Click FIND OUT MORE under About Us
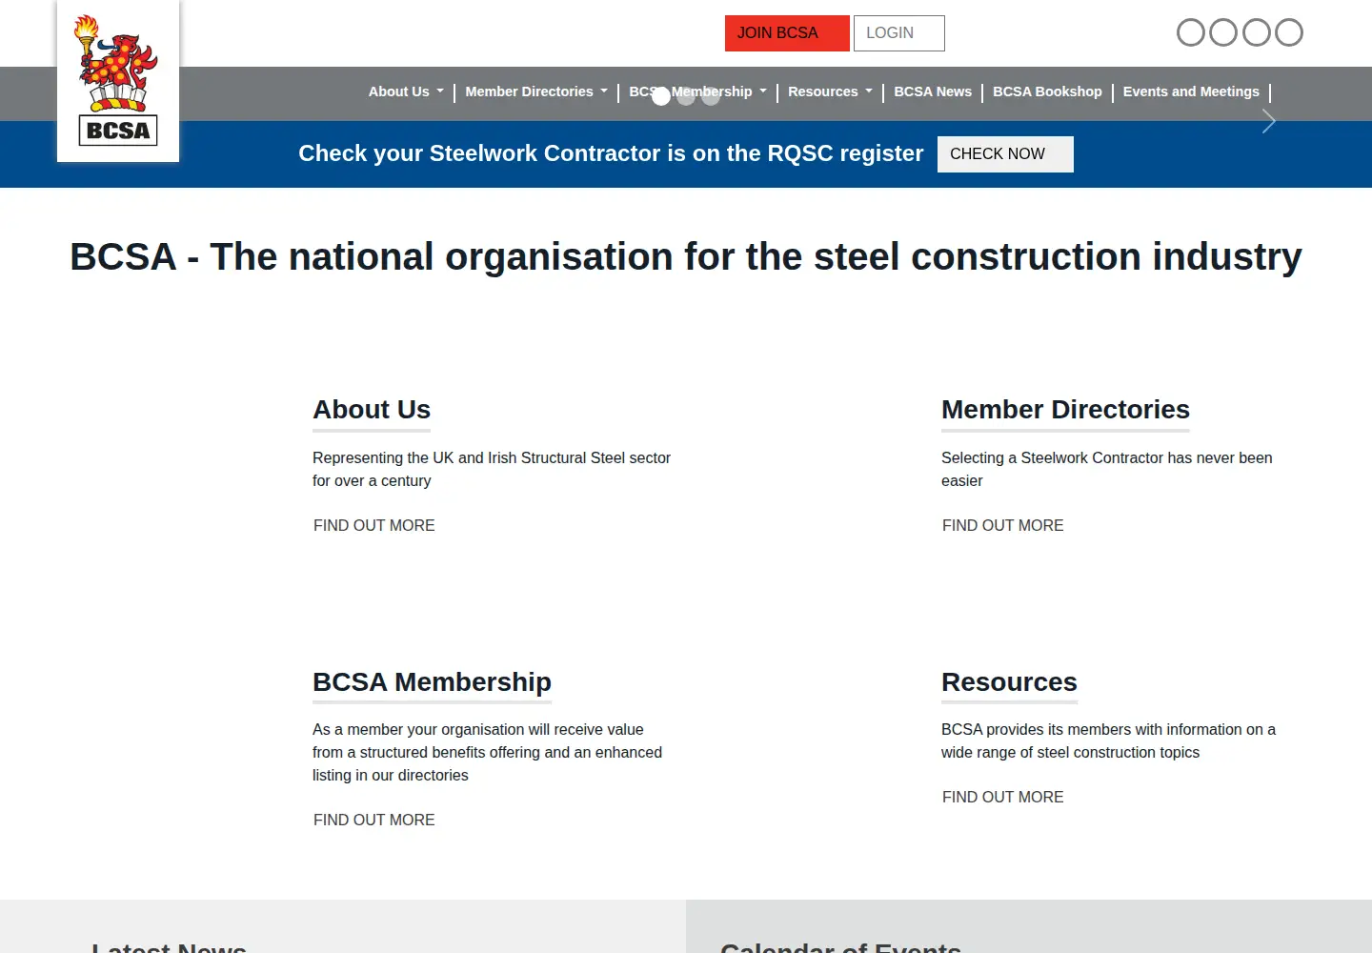This screenshot has height=953, width=1372. pyautogui.click(x=374, y=525)
